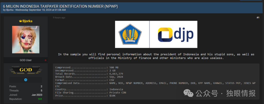
Task: Click the Joined date Jun 2023
Action: [37, 95]
